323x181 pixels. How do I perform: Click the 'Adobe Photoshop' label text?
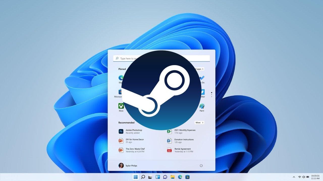134,130
